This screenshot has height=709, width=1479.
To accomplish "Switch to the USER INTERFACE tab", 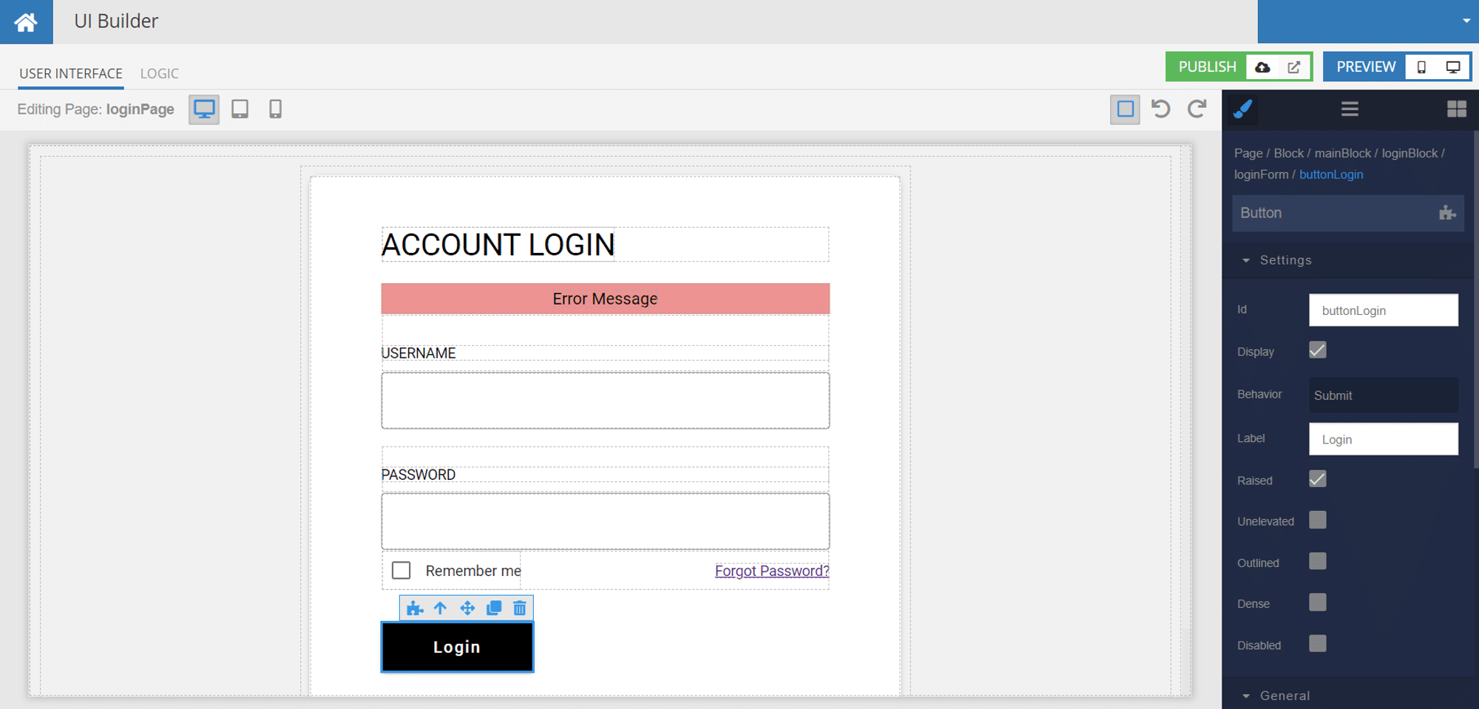I will [x=71, y=74].
